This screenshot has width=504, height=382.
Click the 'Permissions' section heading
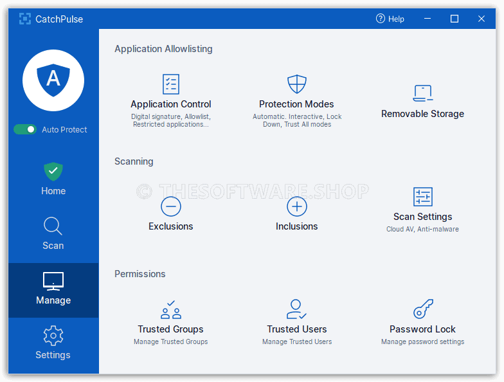140,274
